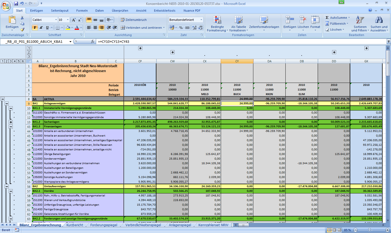Viewport: 391px width, 233px height.
Task: Expand the formula bar
Action: pyautogui.click(x=389, y=41)
